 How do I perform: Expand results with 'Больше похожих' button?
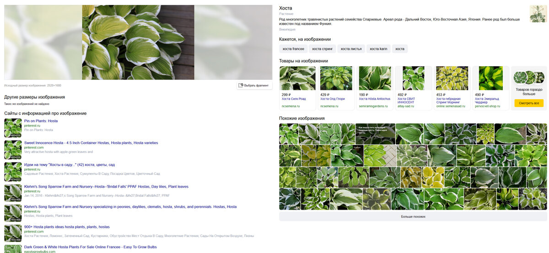click(413, 216)
